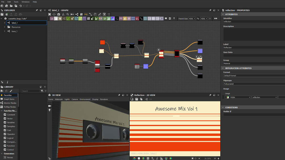This screenshot has width=285, height=160.
Task: Add a Curve node from node toolbar
Action: click(x=68, y=18)
